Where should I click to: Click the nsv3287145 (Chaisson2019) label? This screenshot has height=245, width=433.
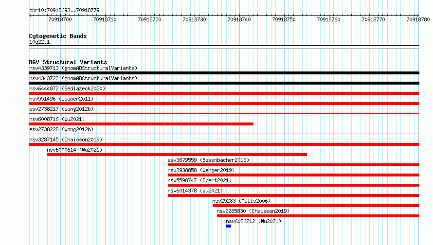click(66, 140)
